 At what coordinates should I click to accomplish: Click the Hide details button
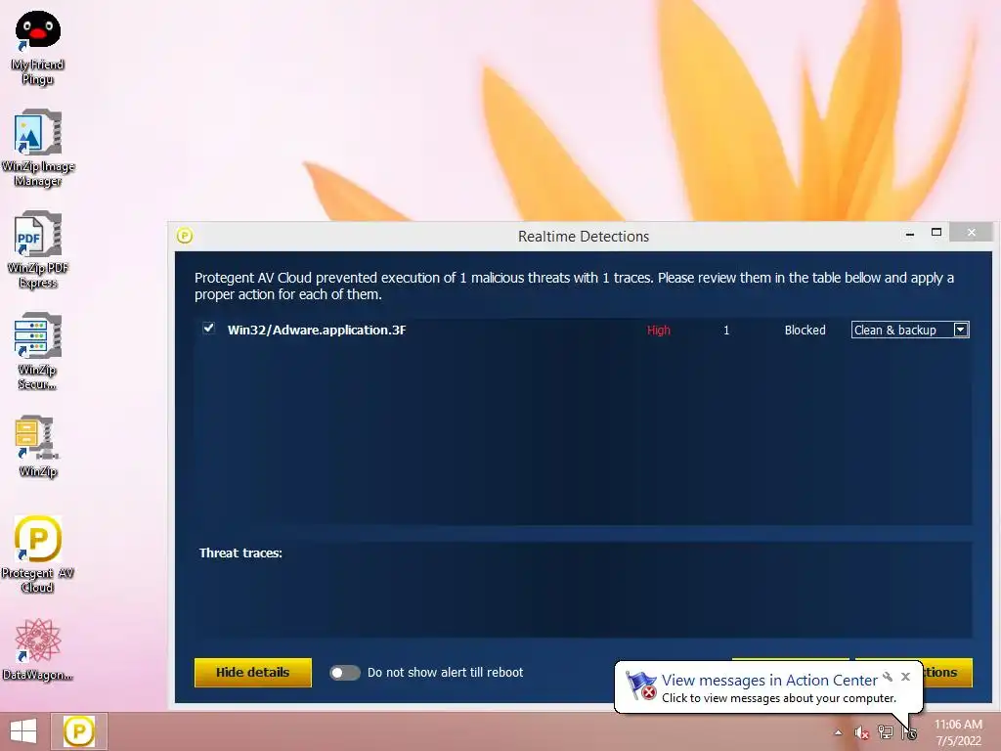point(253,673)
